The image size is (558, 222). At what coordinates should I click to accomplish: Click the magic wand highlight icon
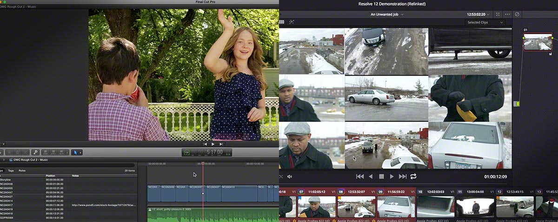point(292,22)
